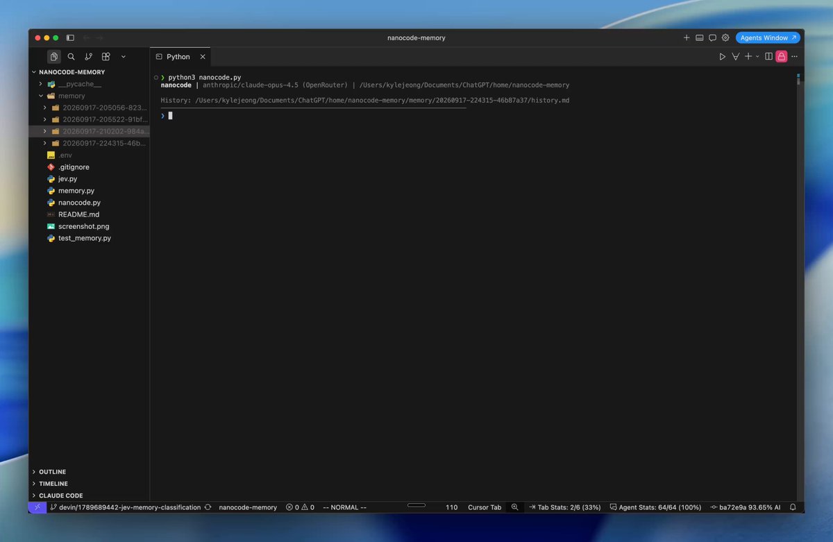This screenshot has width=833, height=542.
Task: Add a new terminal with plus icon
Action: click(748, 57)
